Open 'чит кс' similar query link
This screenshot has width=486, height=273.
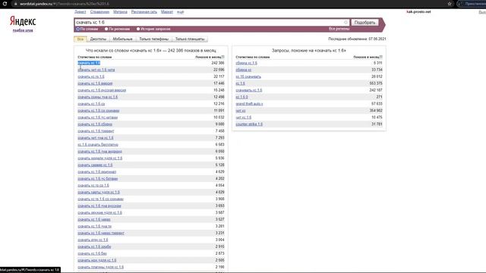point(241,111)
